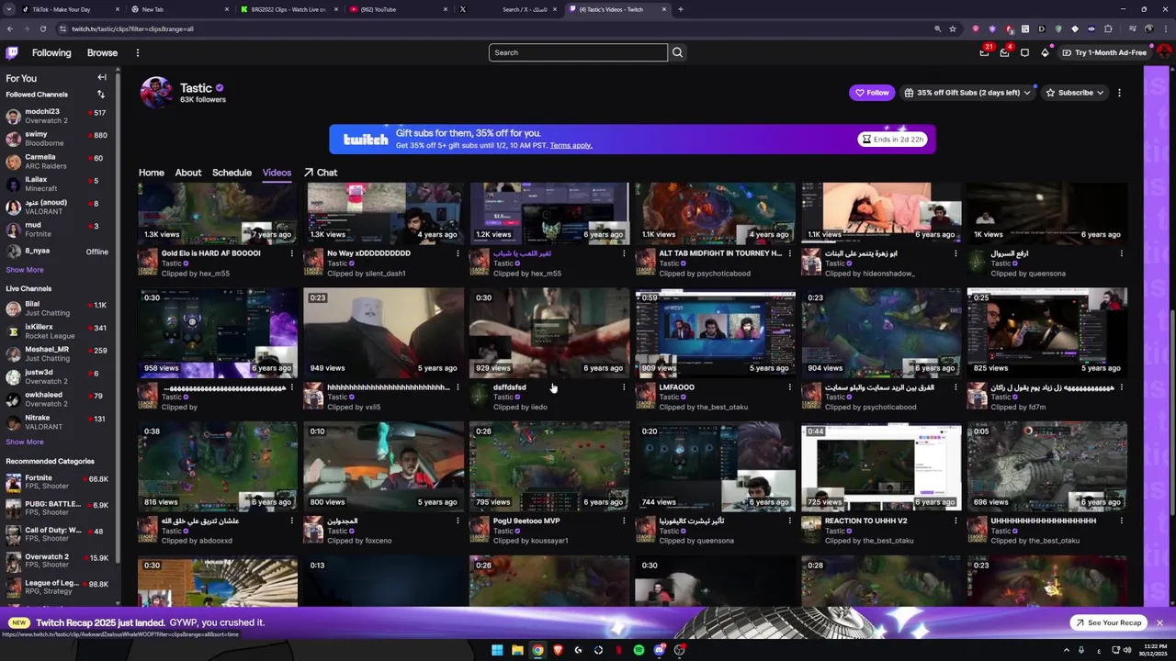Viewport: 1176px width, 661px height.
Task: Bookmark this page with the star icon
Action: (x=953, y=28)
